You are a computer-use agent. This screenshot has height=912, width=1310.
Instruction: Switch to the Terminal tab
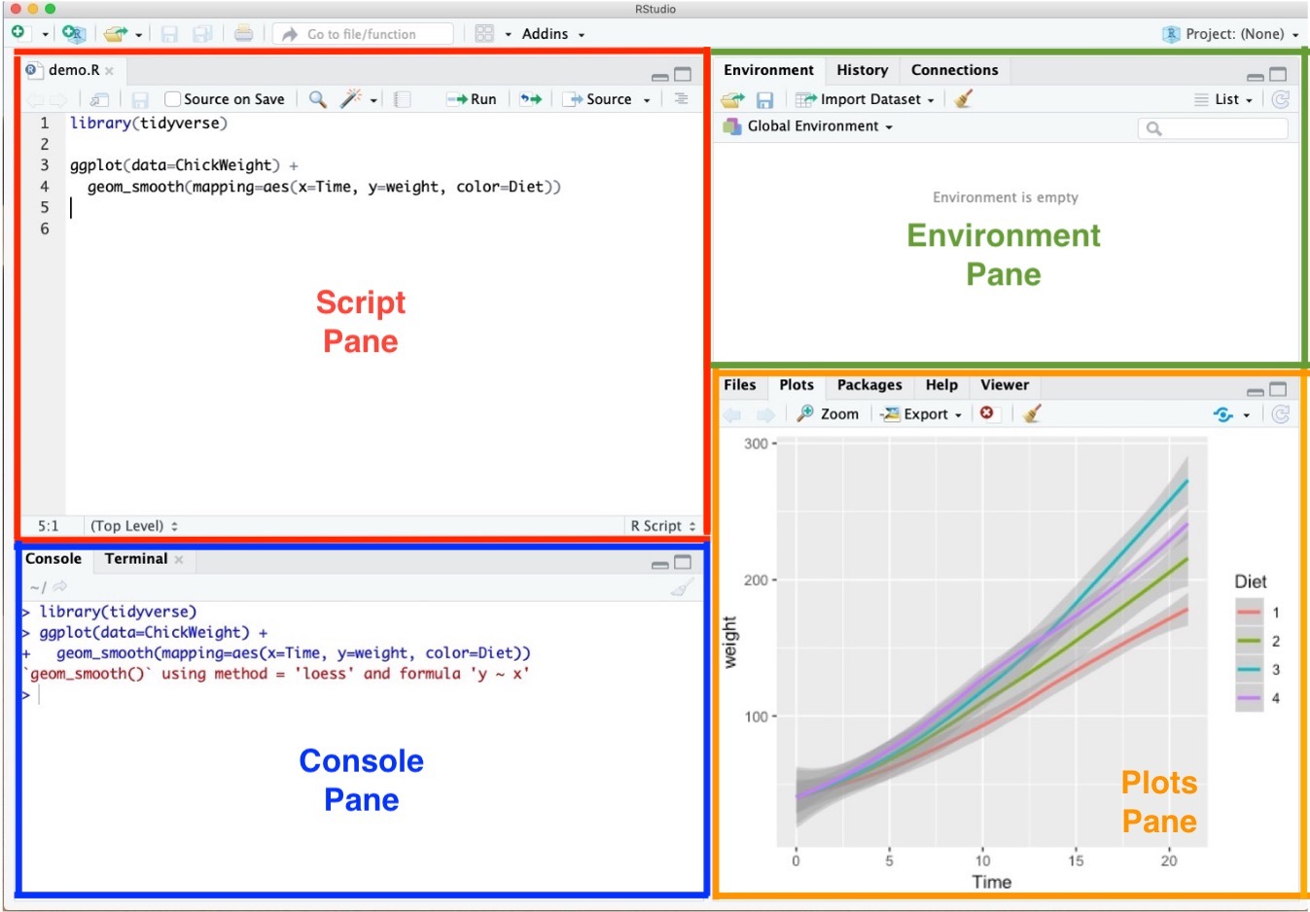(136, 559)
